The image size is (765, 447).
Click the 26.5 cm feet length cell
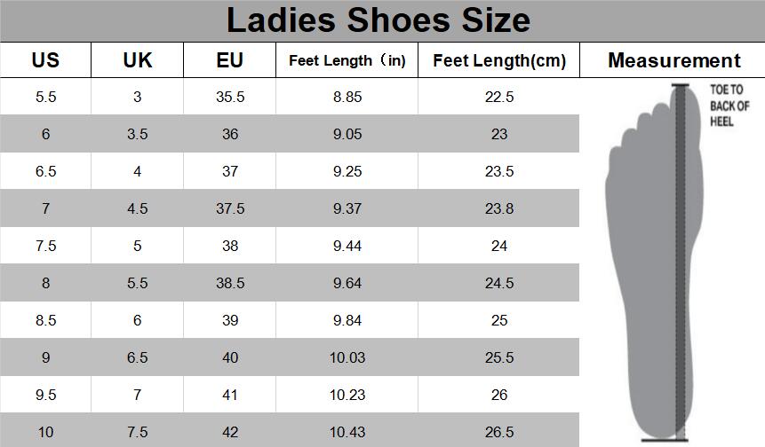pyautogui.click(x=498, y=432)
